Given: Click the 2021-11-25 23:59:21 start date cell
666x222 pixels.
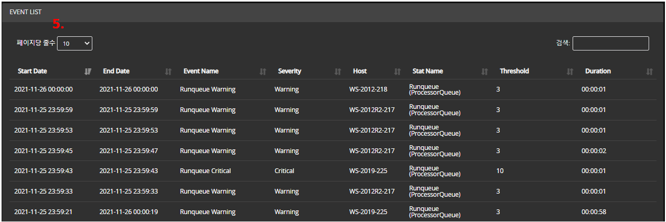Looking at the screenshot, I should [x=43, y=212].
